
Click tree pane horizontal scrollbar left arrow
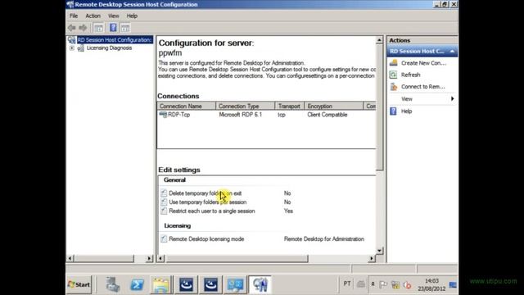[x=70, y=258]
